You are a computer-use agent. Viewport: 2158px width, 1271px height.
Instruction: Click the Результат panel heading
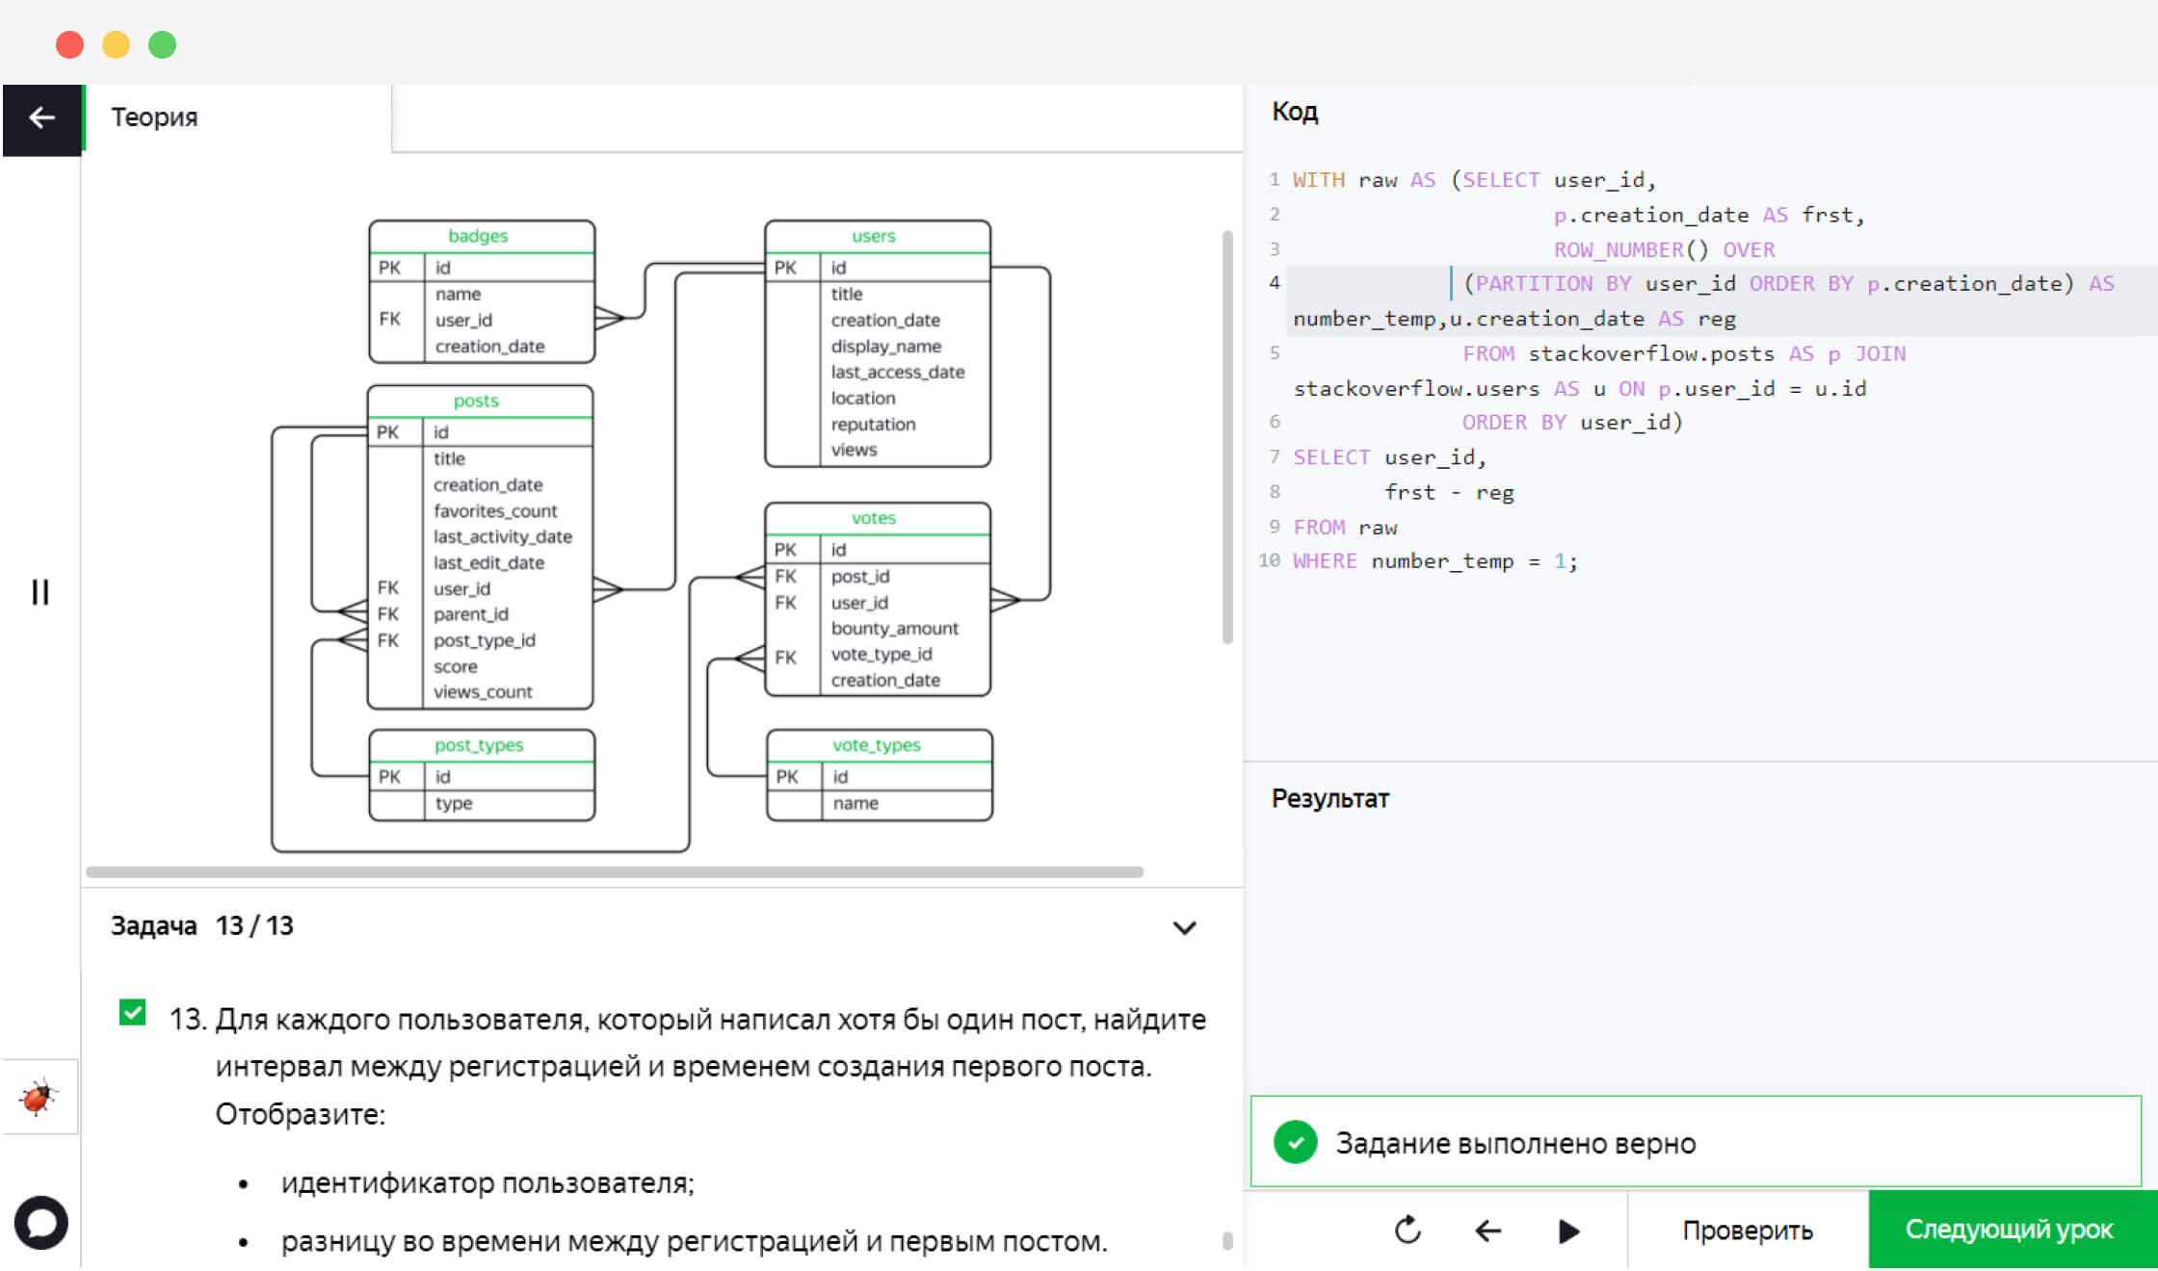click(1330, 798)
